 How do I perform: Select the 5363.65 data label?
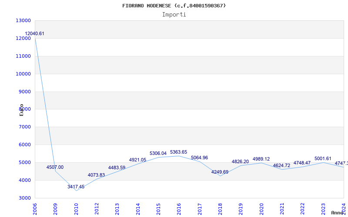178,152
